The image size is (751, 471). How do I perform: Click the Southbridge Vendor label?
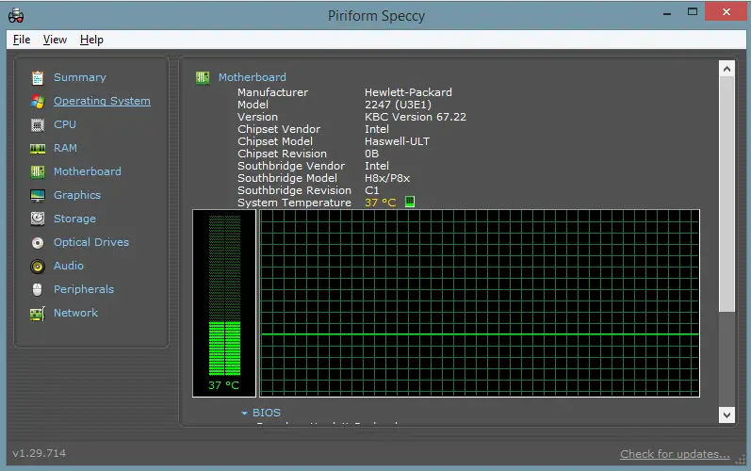pyautogui.click(x=291, y=166)
